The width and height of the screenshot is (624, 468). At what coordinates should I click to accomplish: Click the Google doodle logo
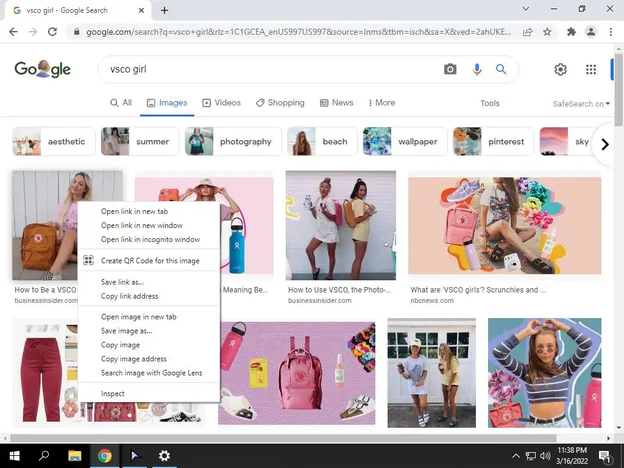point(42,69)
